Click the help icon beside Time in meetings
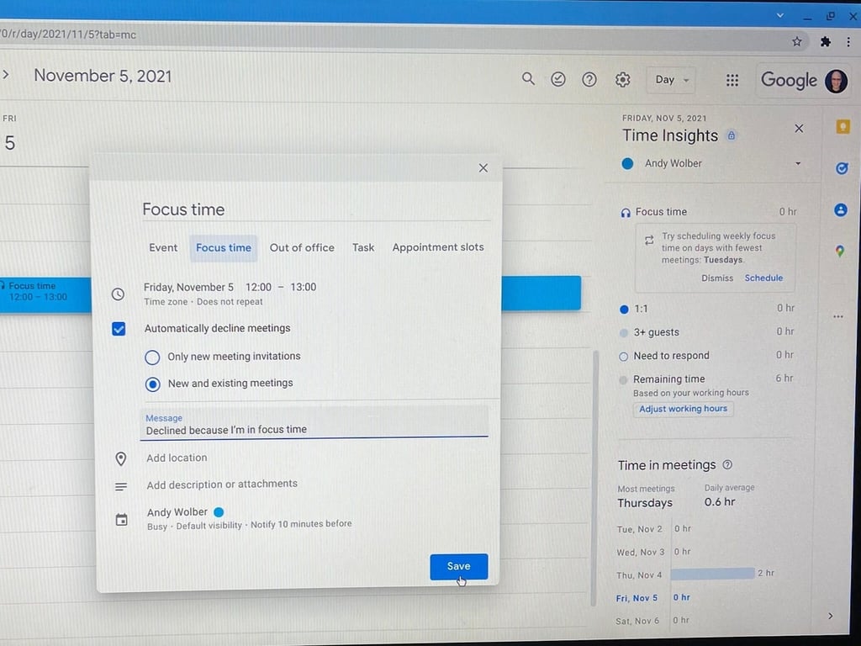This screenshot has width=861, height=646. pyautogui.click(x=727, y=464)
